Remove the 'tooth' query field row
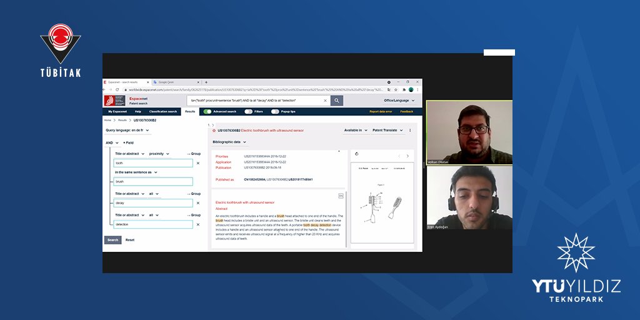Image resolution: width=640 pixels, height=320 pixels. coord(198,163)
